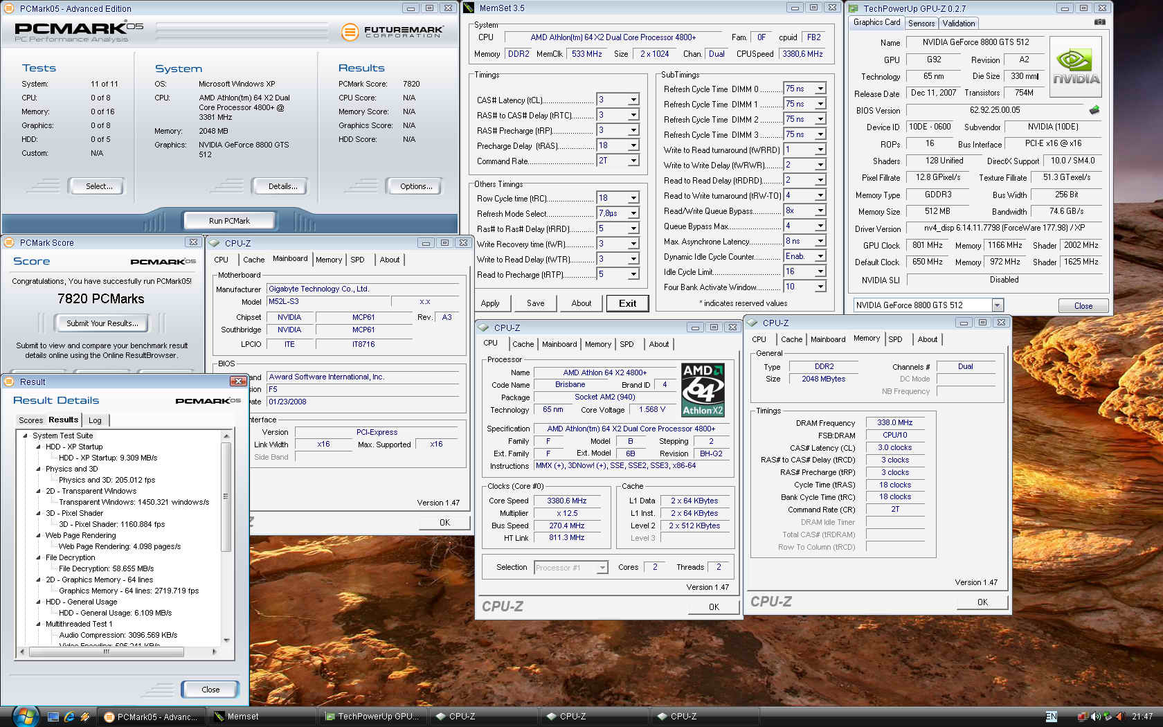Screen dimensions: 1163x727
Task: Open Row Cycle time (tRC) dropdown
Action: click(633, 198)
